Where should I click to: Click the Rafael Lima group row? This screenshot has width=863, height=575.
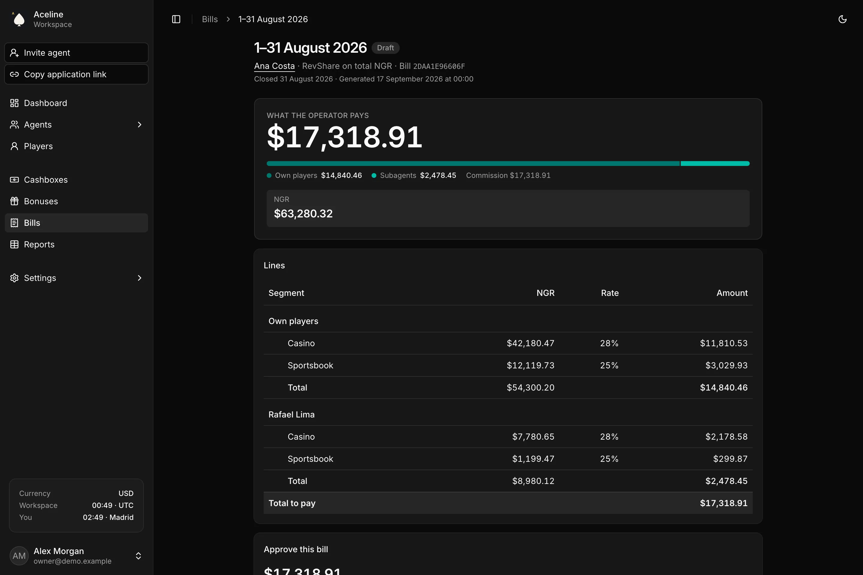coord(508,415)
